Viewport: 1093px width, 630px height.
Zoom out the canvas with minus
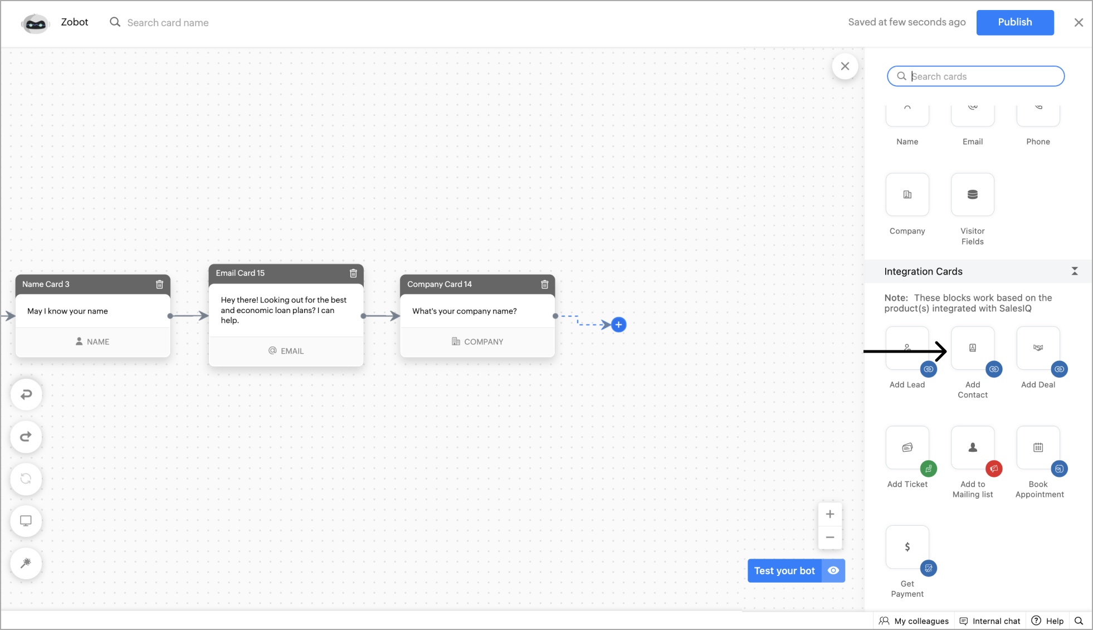point(829,538)
